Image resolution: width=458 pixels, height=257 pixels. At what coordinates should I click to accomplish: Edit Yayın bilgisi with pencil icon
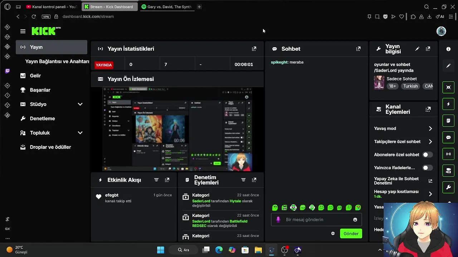click(x=417, y=49)
